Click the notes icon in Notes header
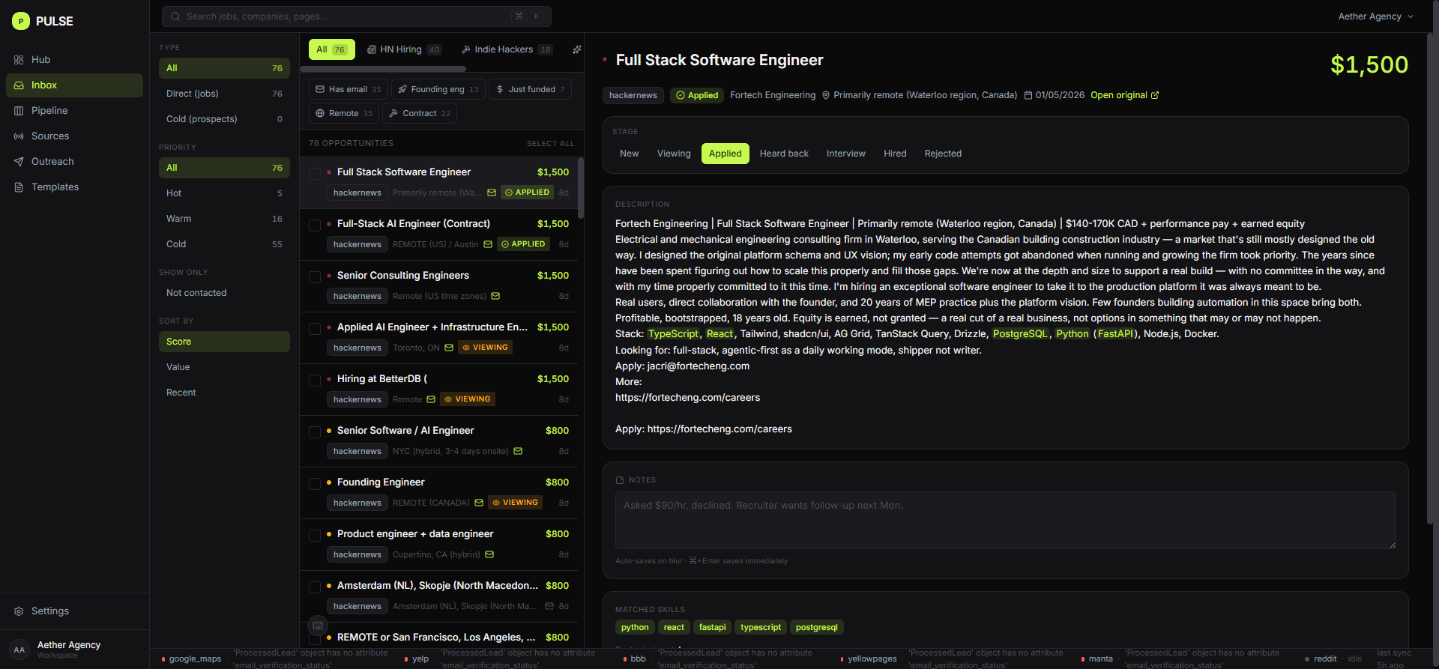 pyautogui.click(x=620, y=480)
